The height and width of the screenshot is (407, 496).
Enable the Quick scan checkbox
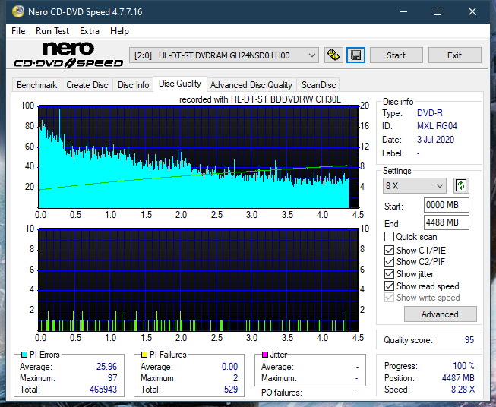click(389, 237)
